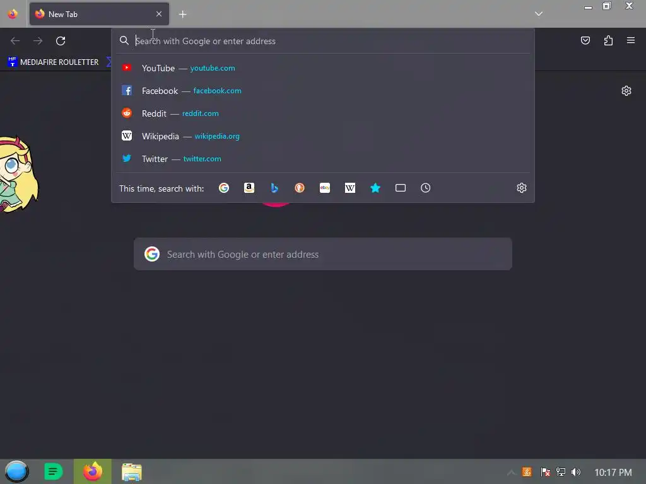646x484 pixels.
Task: Reload the current page
Action: pos(61,41)
